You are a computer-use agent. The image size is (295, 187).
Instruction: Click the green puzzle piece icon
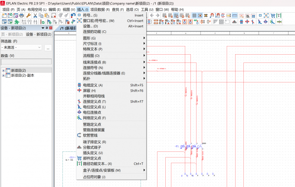tap(17, 22)
